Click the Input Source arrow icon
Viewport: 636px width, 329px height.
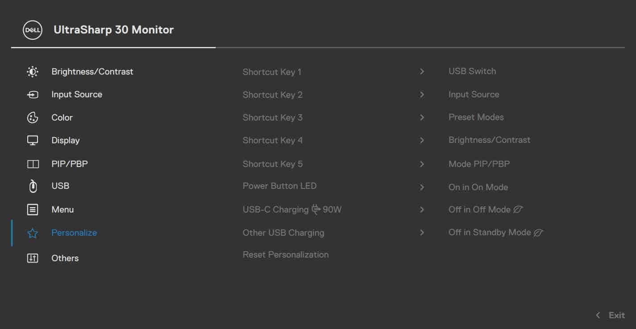(x=33, y=95)
